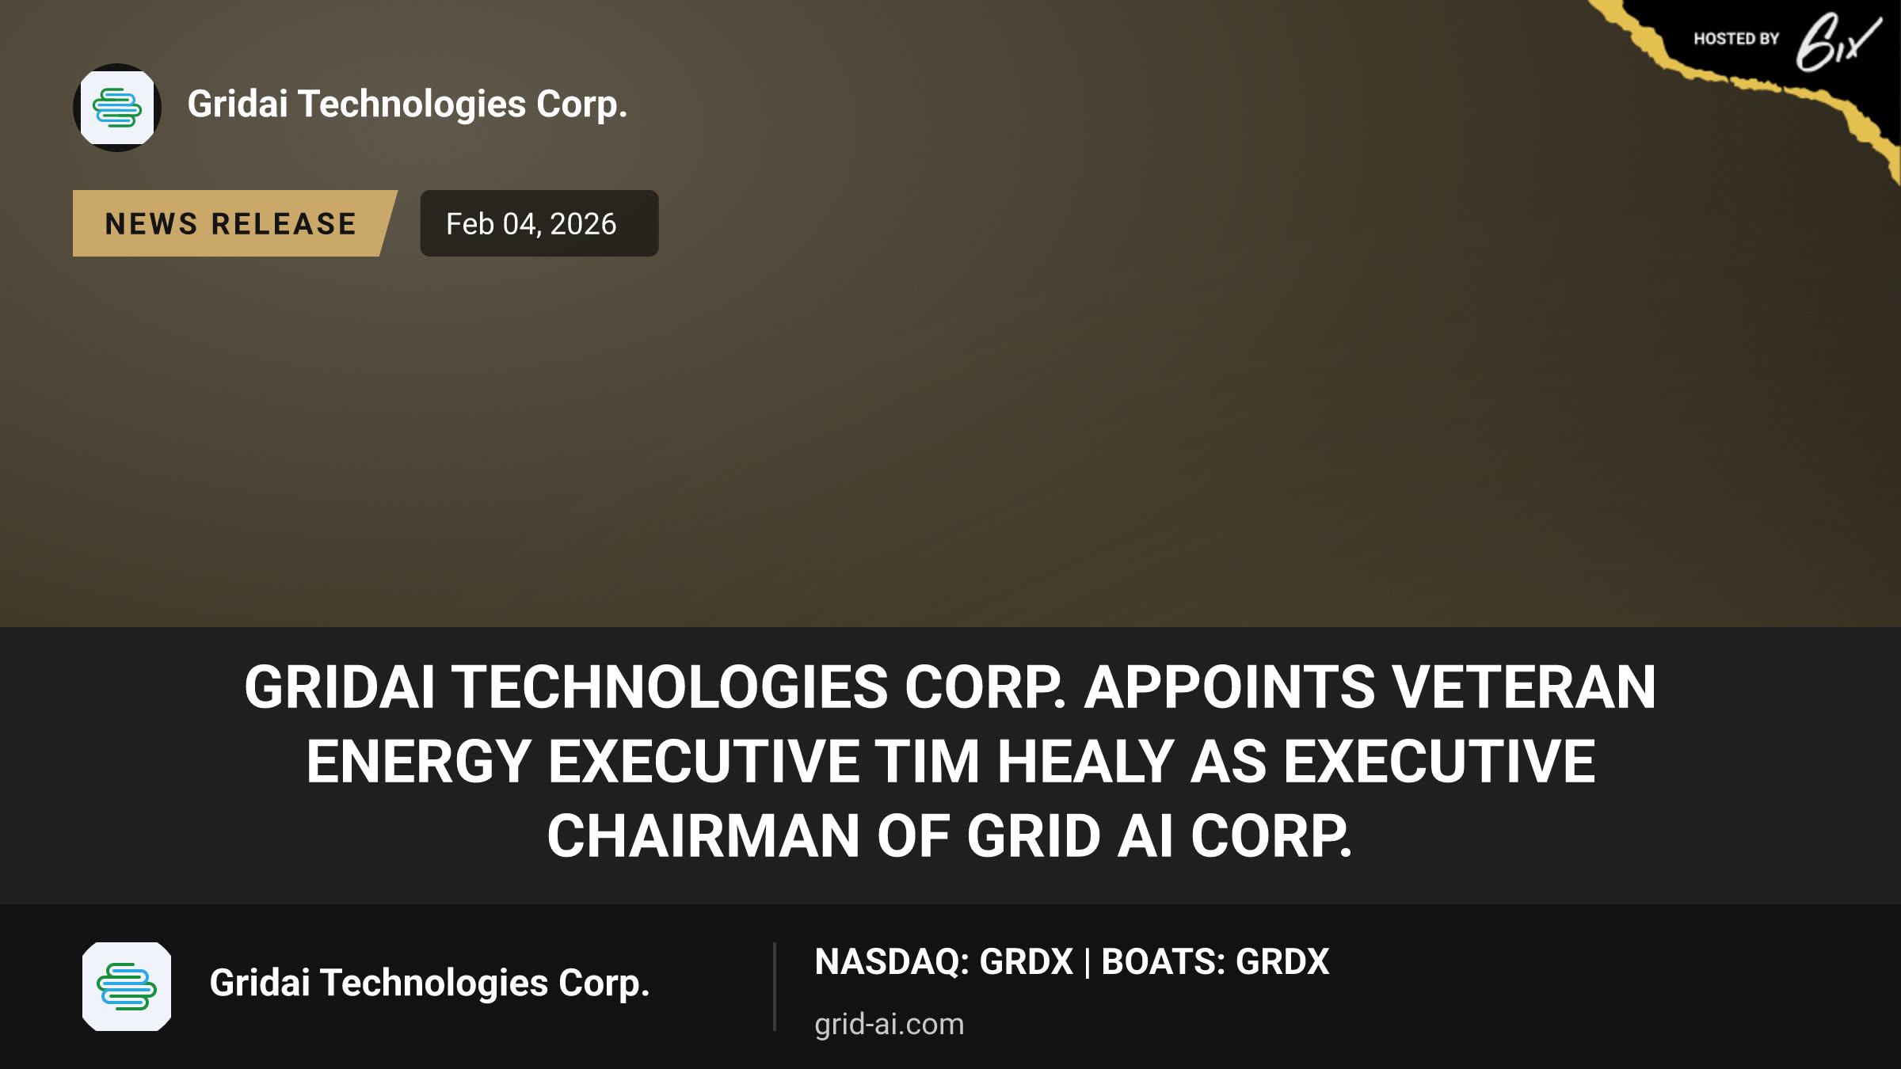Click the square Gridai logo in footer

click(127, 987)
